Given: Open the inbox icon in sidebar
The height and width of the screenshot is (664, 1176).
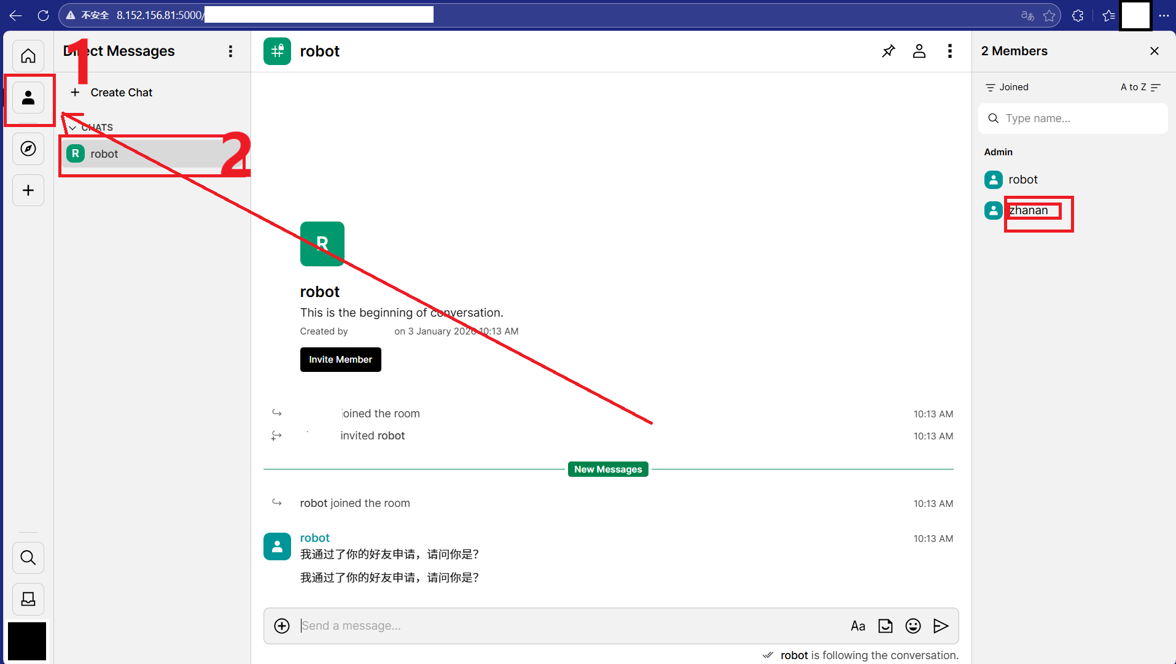Looking at the screenshot, I should coord(28,599).
